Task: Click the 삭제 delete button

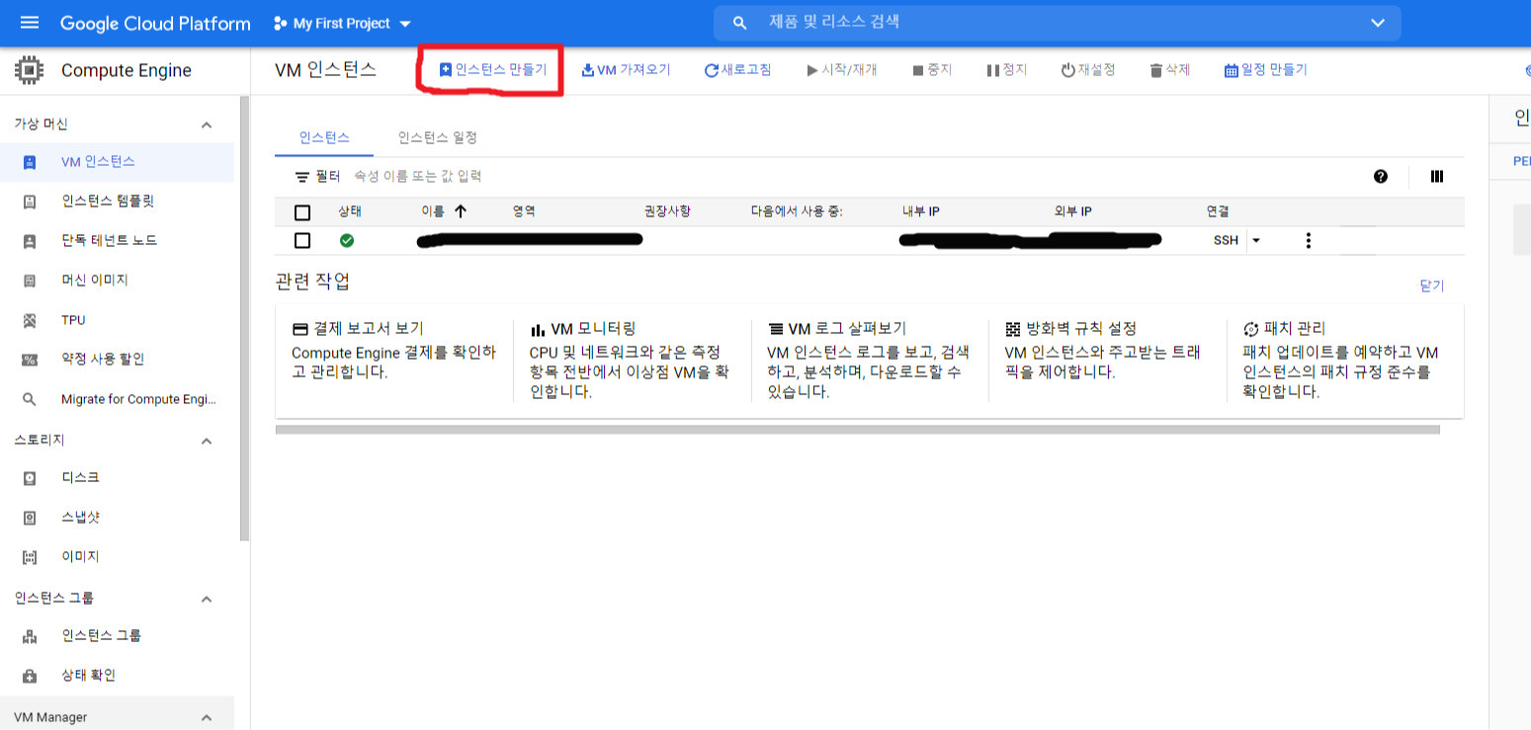Action: tap(1170, 70)
